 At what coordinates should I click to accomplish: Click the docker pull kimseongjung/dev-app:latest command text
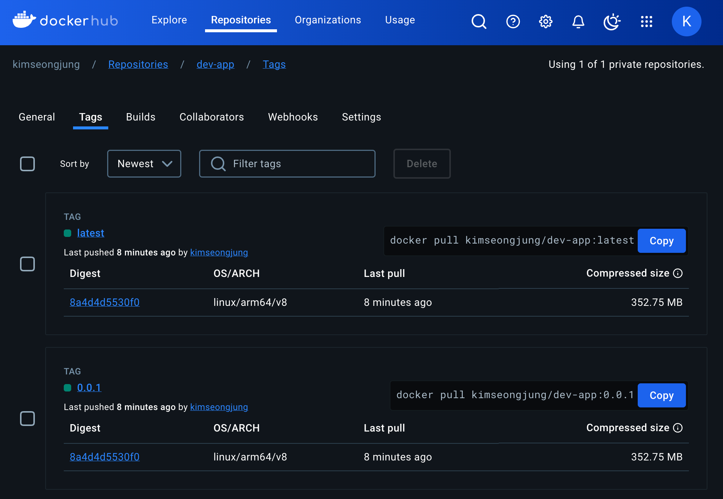(512, 240)
